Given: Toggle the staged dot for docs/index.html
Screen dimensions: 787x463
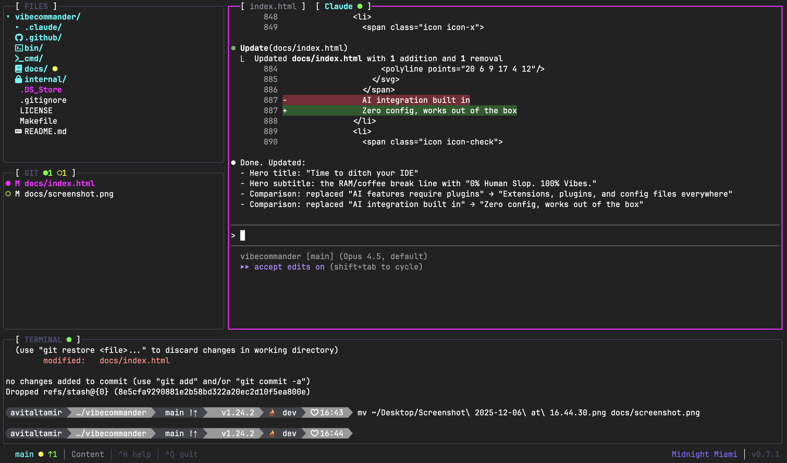Looking at the screenshot, I should (x=8, y=183).
